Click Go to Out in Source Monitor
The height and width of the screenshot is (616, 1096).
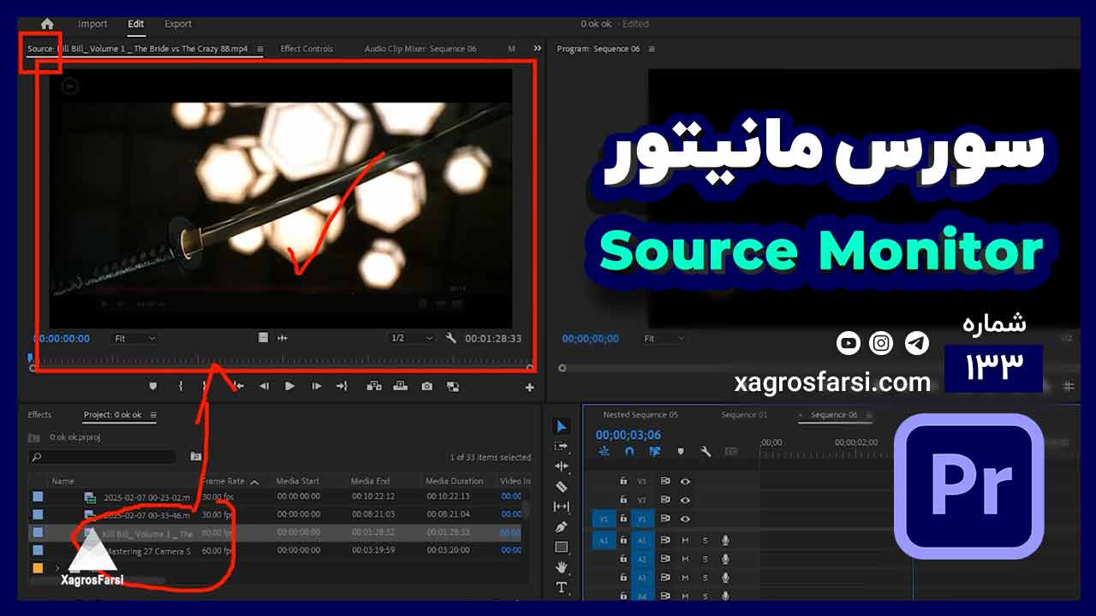342,387
